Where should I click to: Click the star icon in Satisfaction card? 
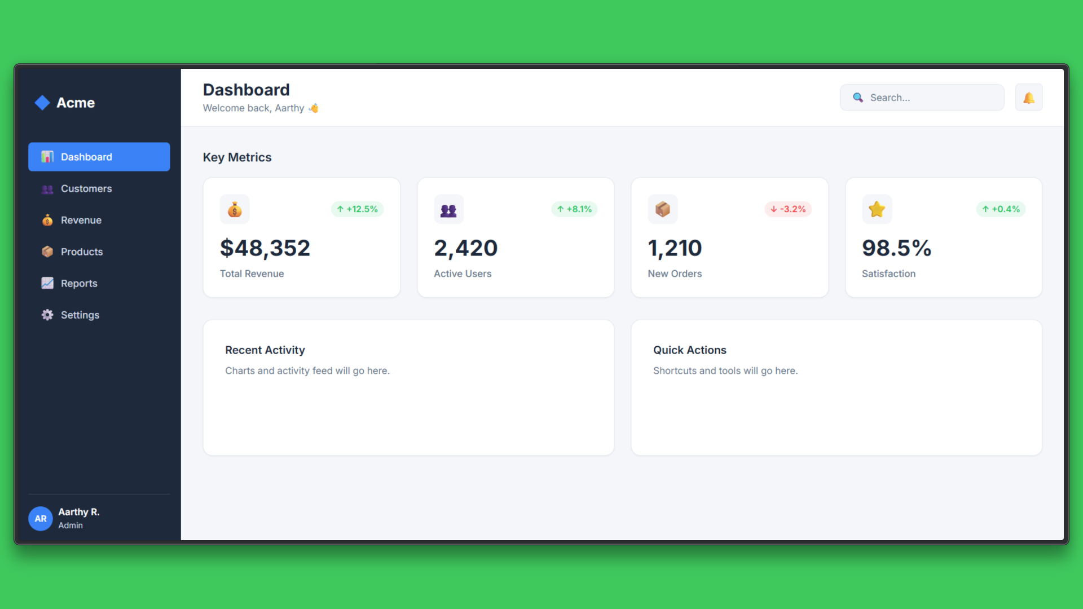[877, 210]
